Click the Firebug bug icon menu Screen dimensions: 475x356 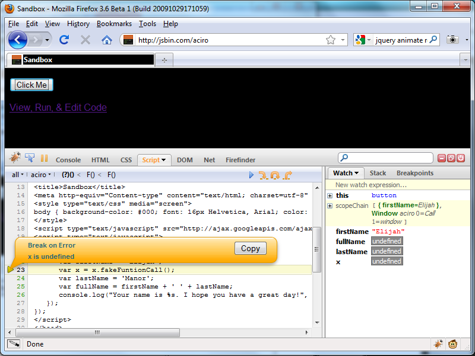pyautogui.click(x=15, y=158)
